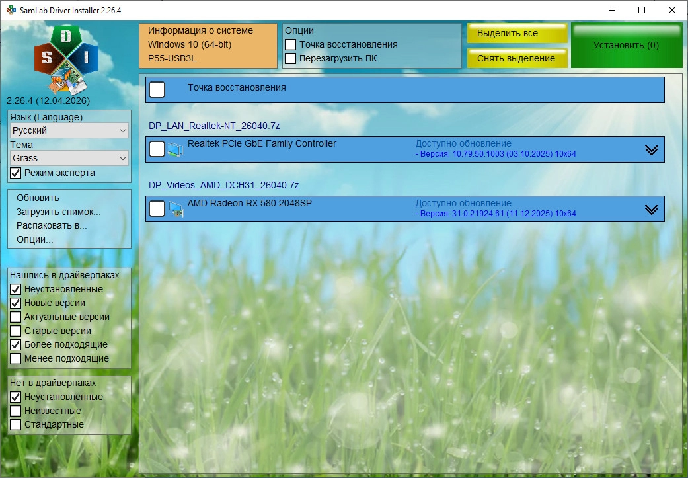Enable the Неизвестные filter
The height and width of the screenshot is (478, 688).
(16, 411)
